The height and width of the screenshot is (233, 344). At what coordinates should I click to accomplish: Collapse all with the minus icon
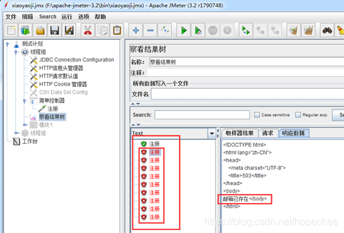pos(150,30)
